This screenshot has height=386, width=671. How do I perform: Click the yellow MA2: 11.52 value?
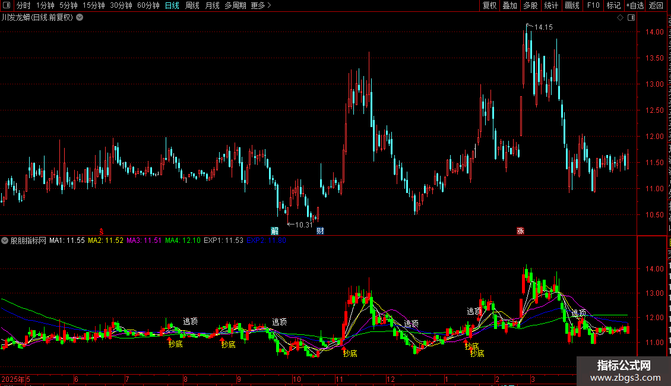106,241
